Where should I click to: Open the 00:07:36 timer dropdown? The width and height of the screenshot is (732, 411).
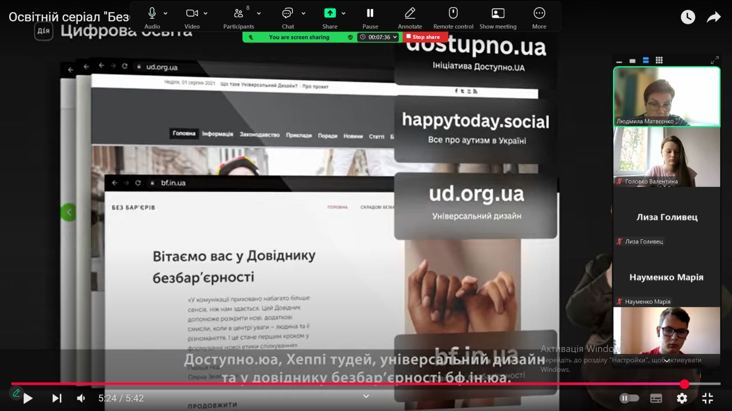pyautogui.click(x=379, y=37)
